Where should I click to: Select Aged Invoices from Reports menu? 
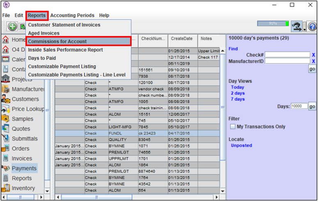point(78,33)
